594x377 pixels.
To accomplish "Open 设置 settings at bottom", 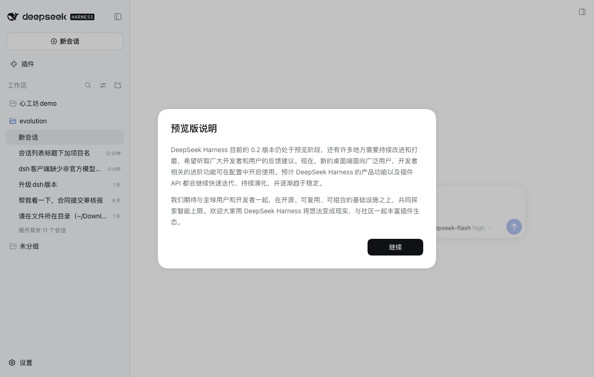I will (65, 363).
